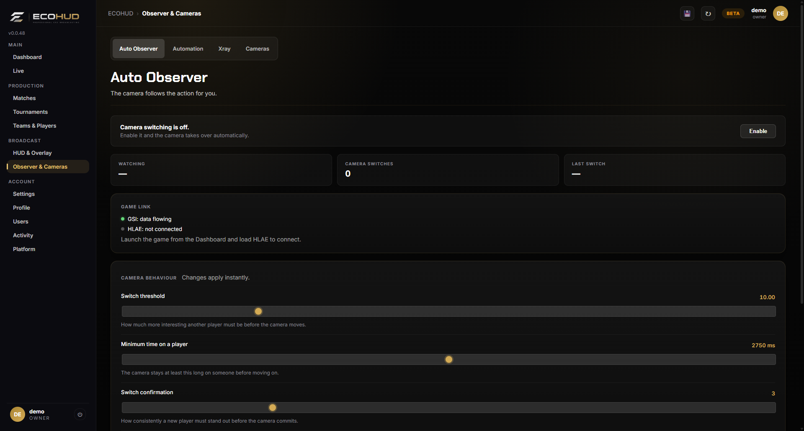Open the Xray tab
The image size is (804, 431).
click(224, 49)
